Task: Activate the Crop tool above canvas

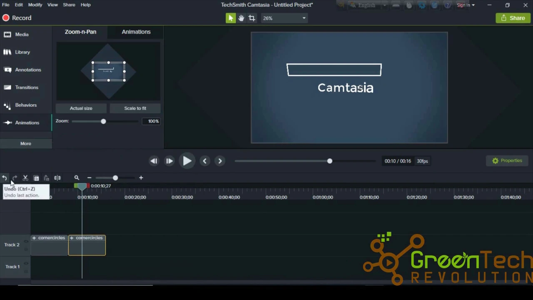Action: [252, 18]
